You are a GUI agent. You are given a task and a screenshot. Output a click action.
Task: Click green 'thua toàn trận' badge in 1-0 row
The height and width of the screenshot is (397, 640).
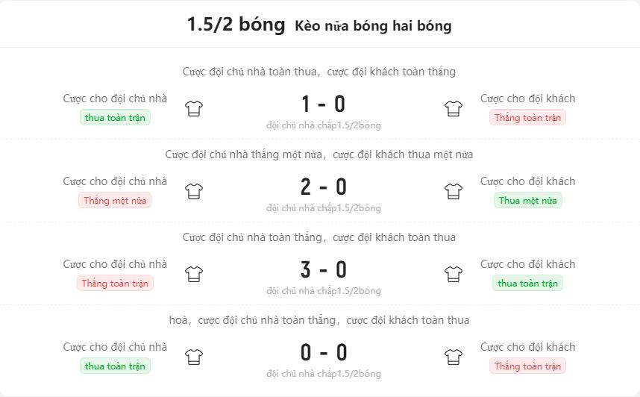115,118
